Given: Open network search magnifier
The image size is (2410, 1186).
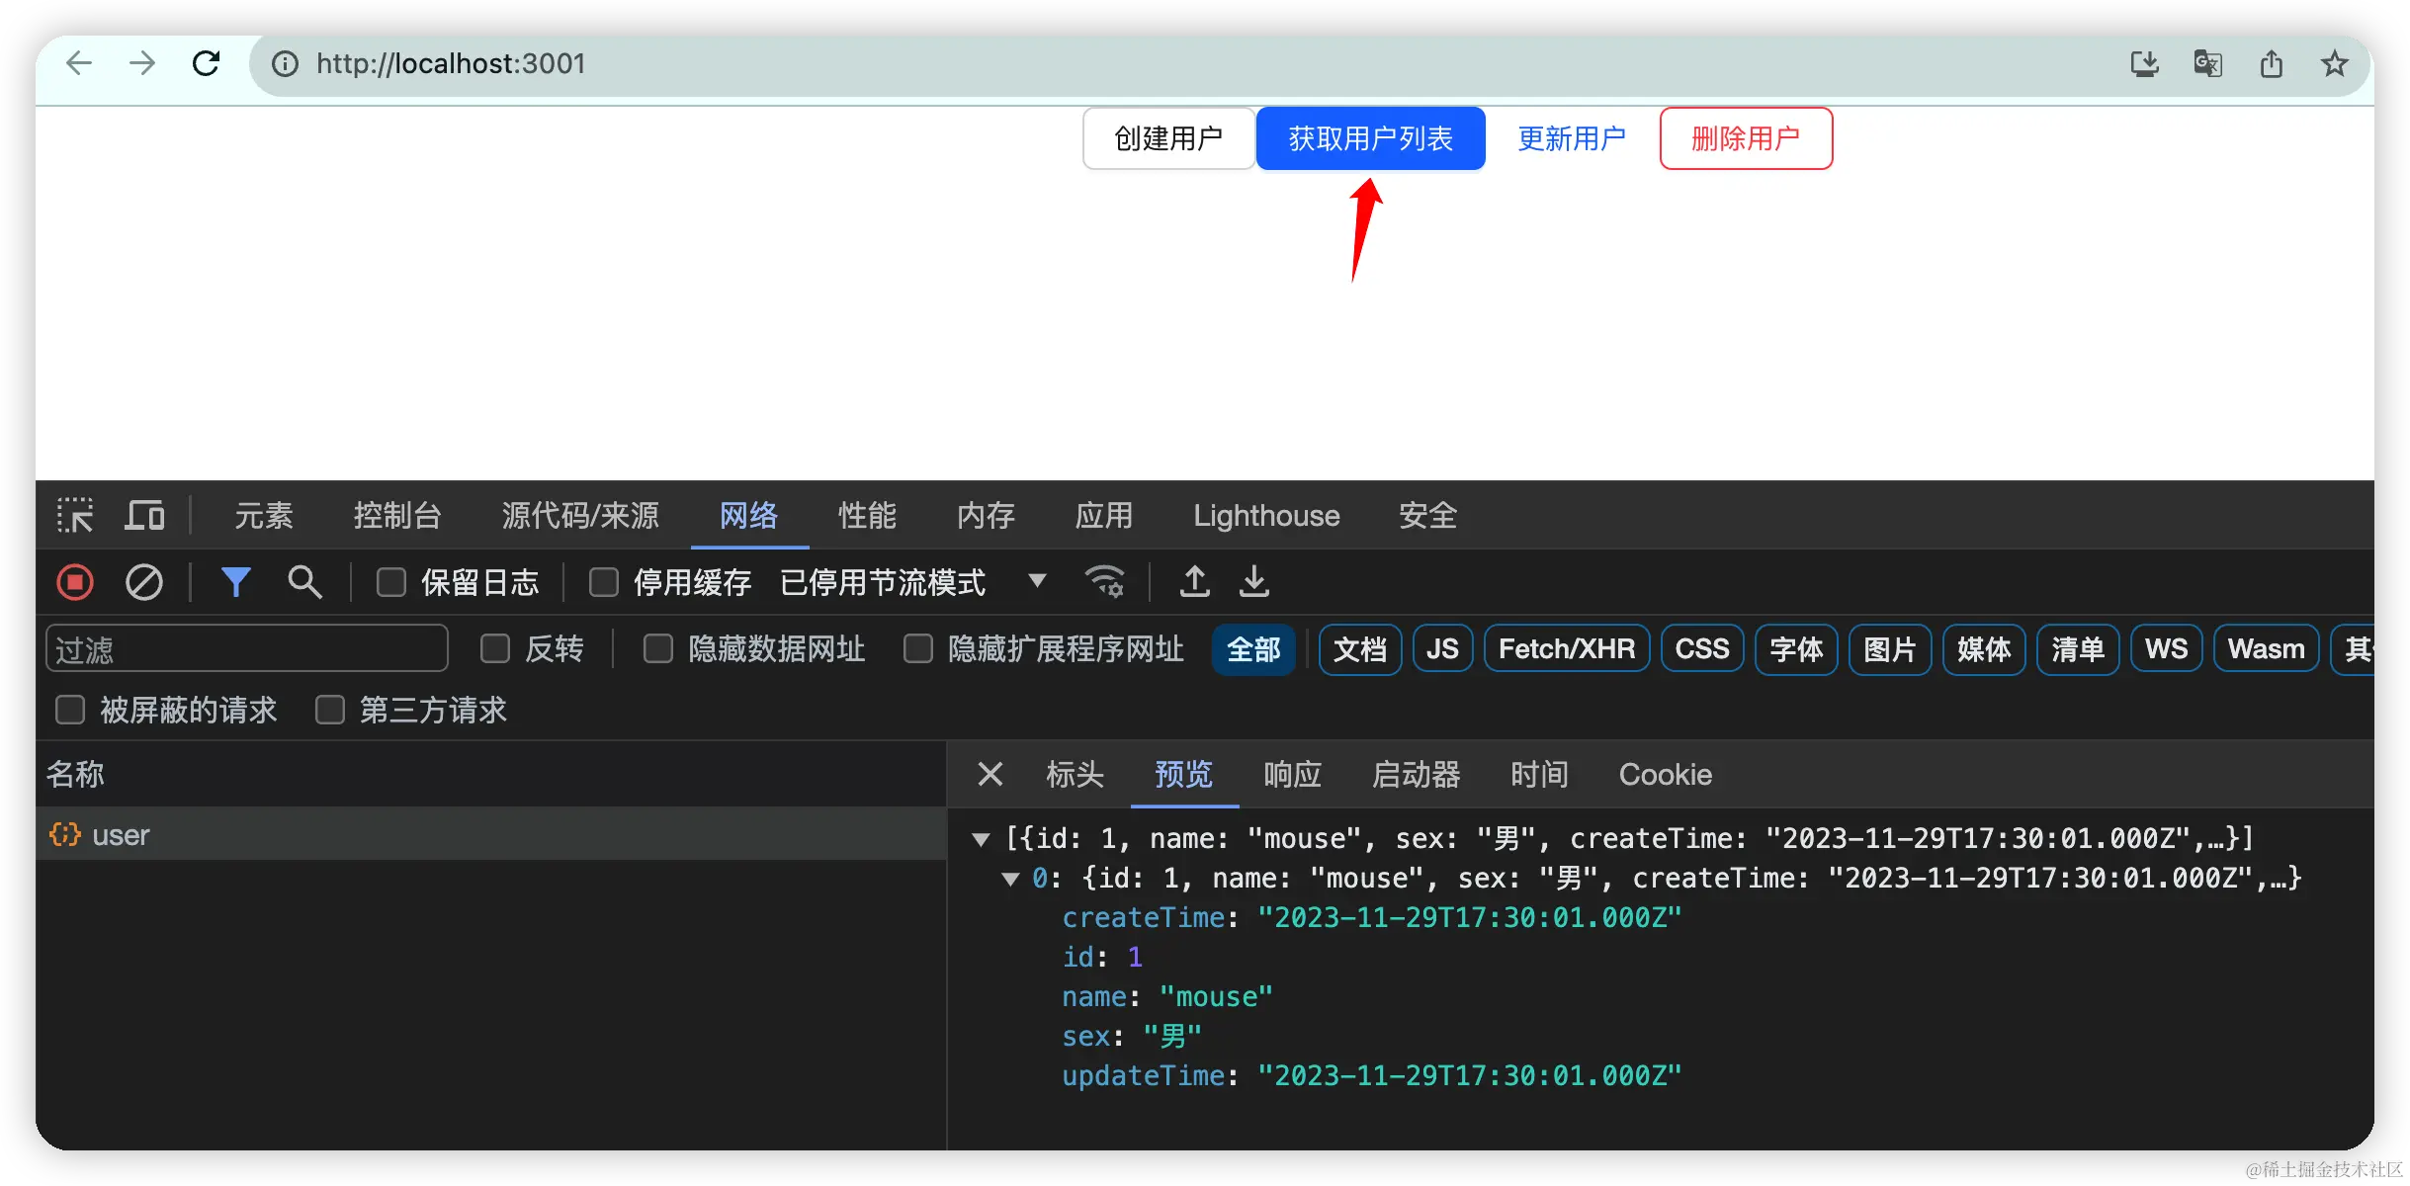Looking at the screenshot, I should (x=304, y=582).
